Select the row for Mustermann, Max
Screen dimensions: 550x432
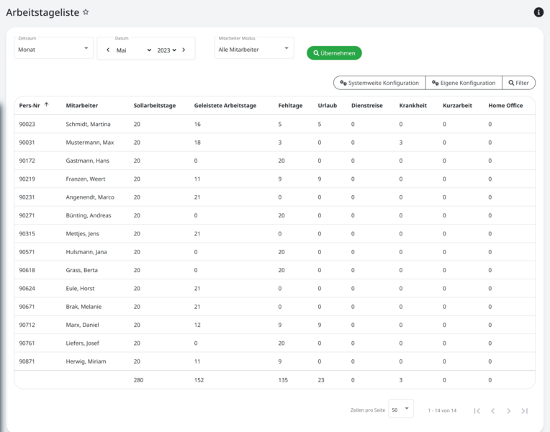(x=89, y=143)
